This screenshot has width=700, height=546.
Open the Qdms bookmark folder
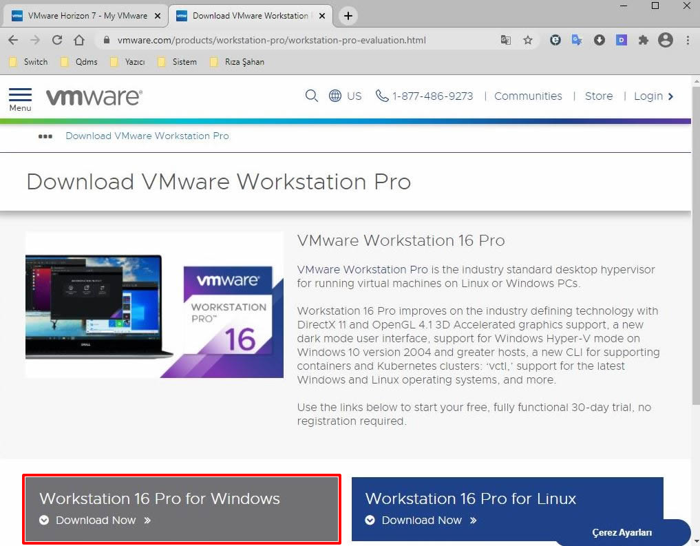click(x=79, y=62)
